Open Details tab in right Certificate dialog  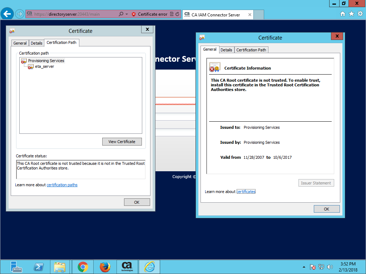[226, 50]
